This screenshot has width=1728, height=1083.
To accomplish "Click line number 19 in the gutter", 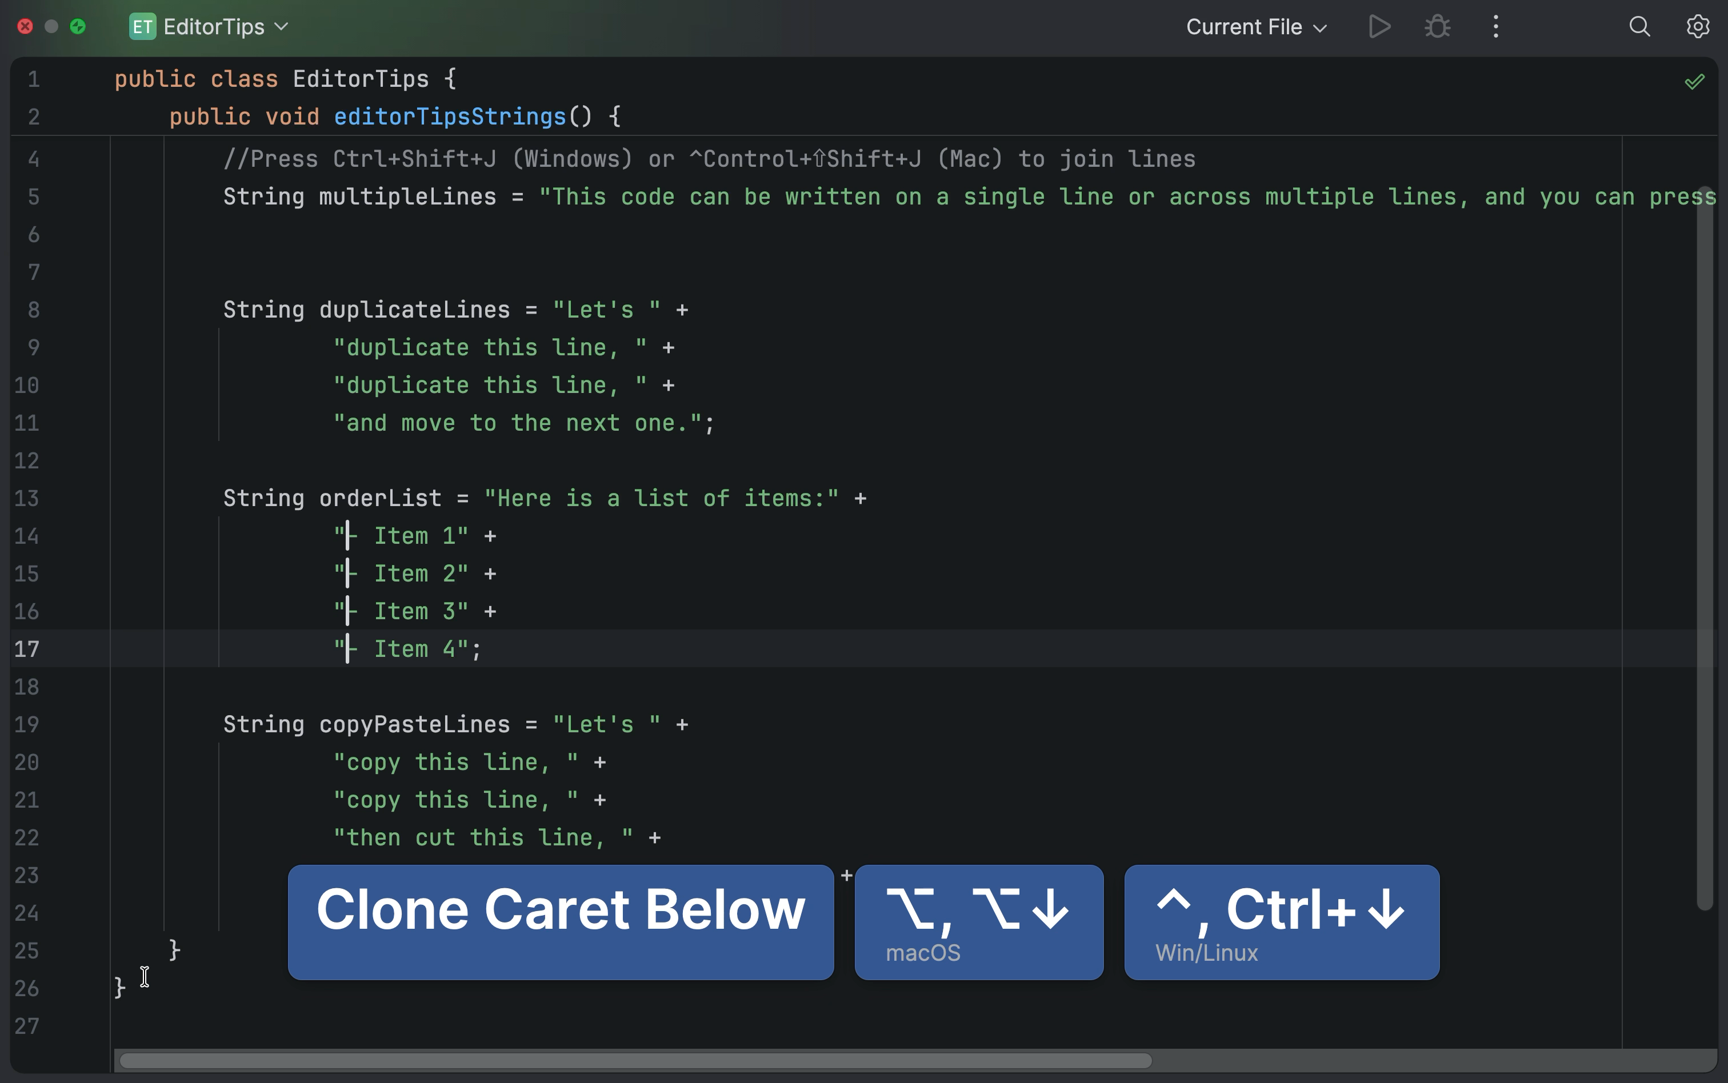I will click(26, 725).
